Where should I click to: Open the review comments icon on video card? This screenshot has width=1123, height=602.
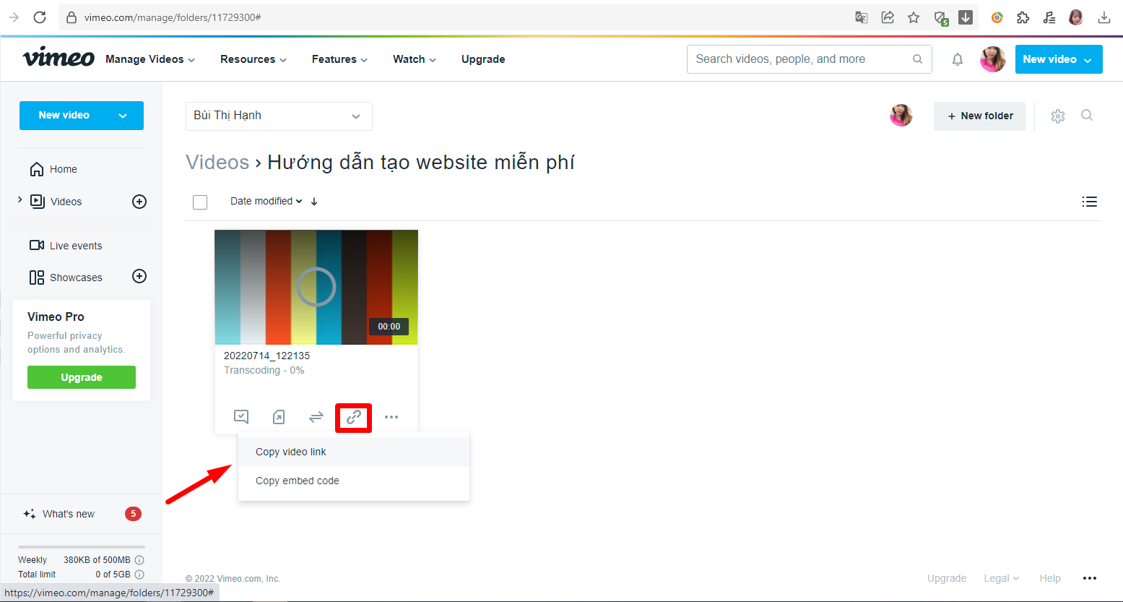point(241,417)
